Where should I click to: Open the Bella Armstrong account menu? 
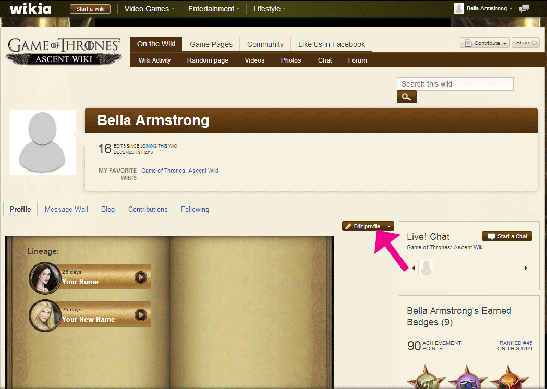pos(483,8)
